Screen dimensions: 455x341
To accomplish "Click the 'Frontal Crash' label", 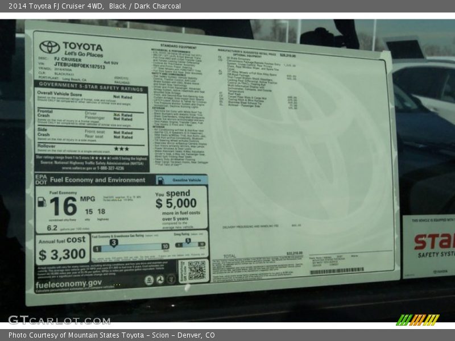I will pos(45,113).
